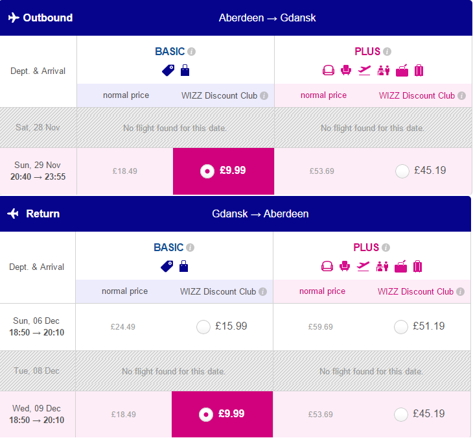Viewport: 473px width, 438px height.
Task: Click the outbound PLUS WIZZ Discount Club info icon
Action: pos(461,95)
